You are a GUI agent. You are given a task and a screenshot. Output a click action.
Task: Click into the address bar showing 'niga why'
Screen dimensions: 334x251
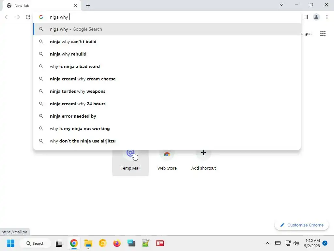(x=167, y=17)
